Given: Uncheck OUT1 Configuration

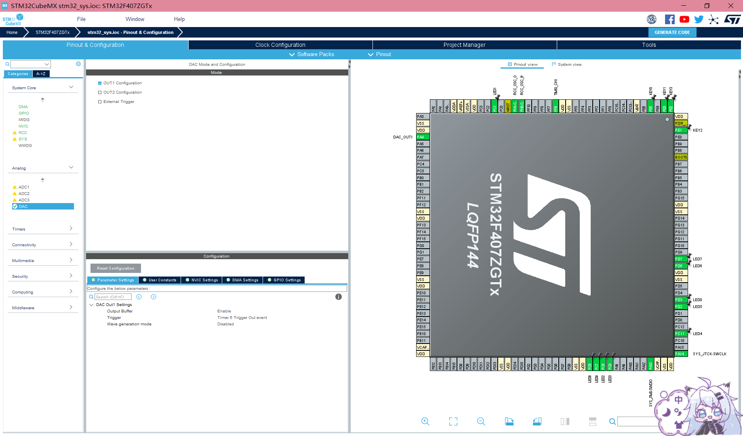Looking at the screenshot, I should 100,83.
